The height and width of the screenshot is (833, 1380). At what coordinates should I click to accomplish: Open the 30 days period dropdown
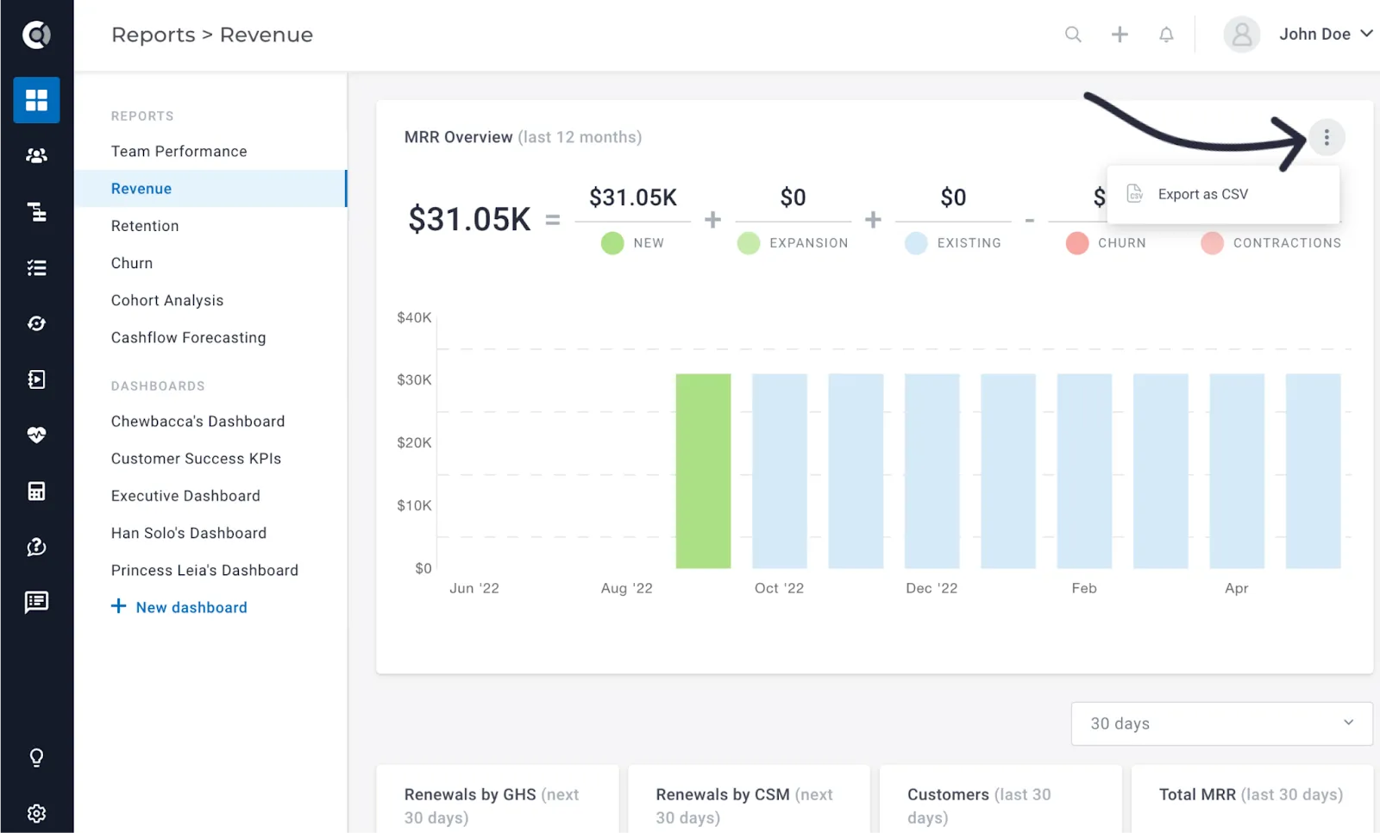[x=1222, y=723]
